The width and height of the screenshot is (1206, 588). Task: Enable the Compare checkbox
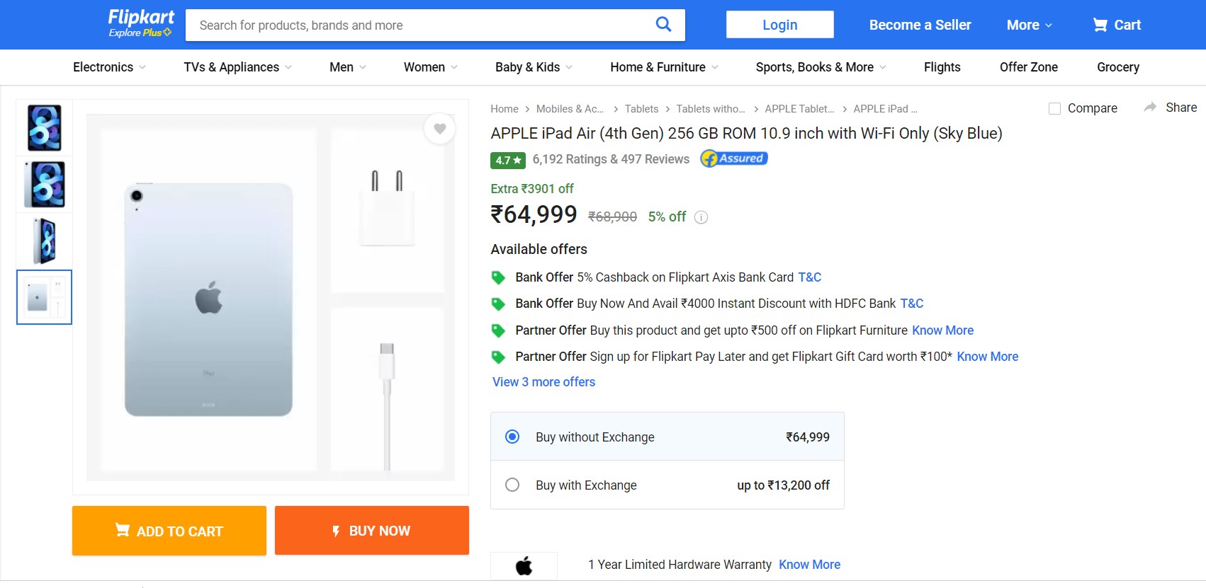[x=1055, y=108]
